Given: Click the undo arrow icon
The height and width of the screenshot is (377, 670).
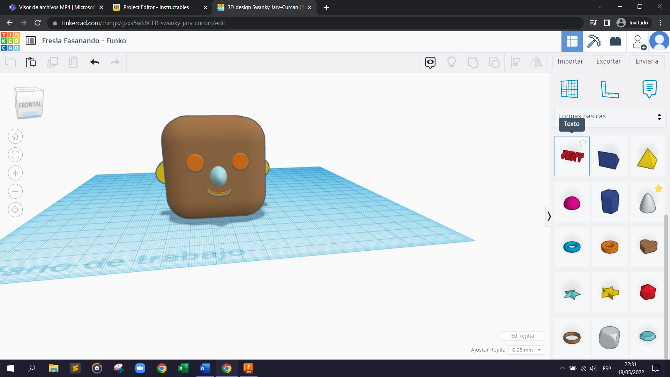Looking at the screenshot, I should pos(95,62).
